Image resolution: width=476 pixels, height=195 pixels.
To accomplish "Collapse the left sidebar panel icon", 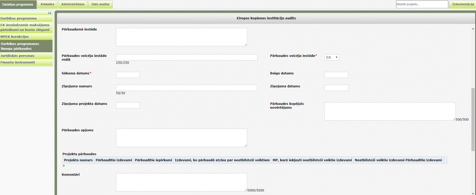I will point(50,13).
